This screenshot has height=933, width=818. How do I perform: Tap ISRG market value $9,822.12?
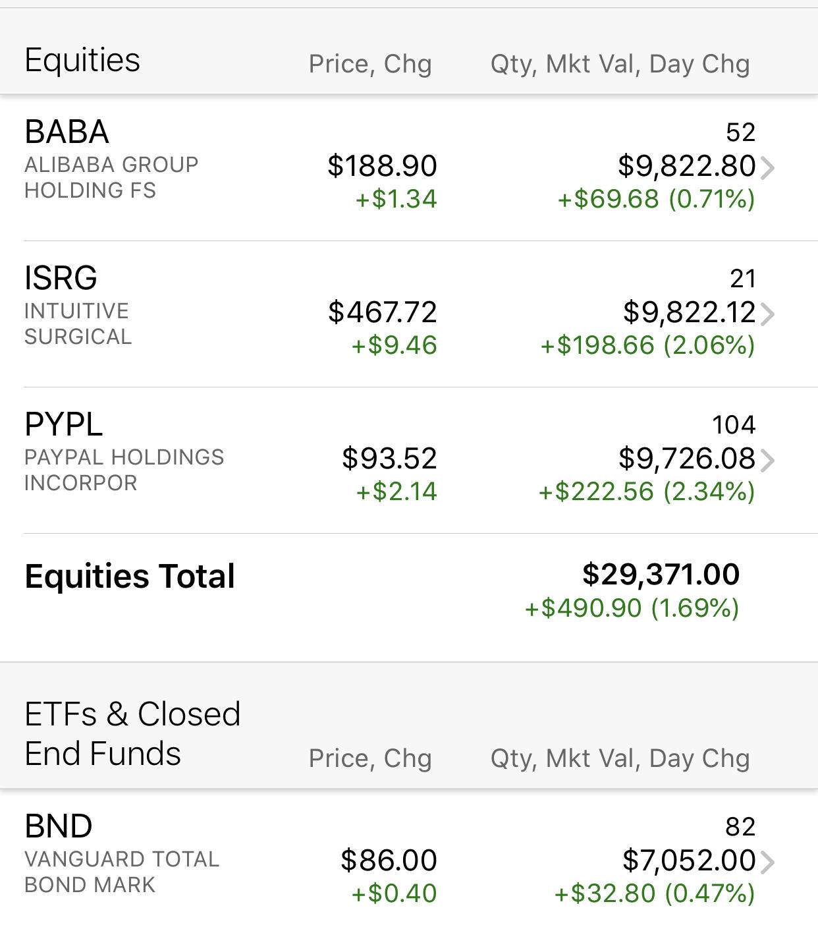coord(689,312)
